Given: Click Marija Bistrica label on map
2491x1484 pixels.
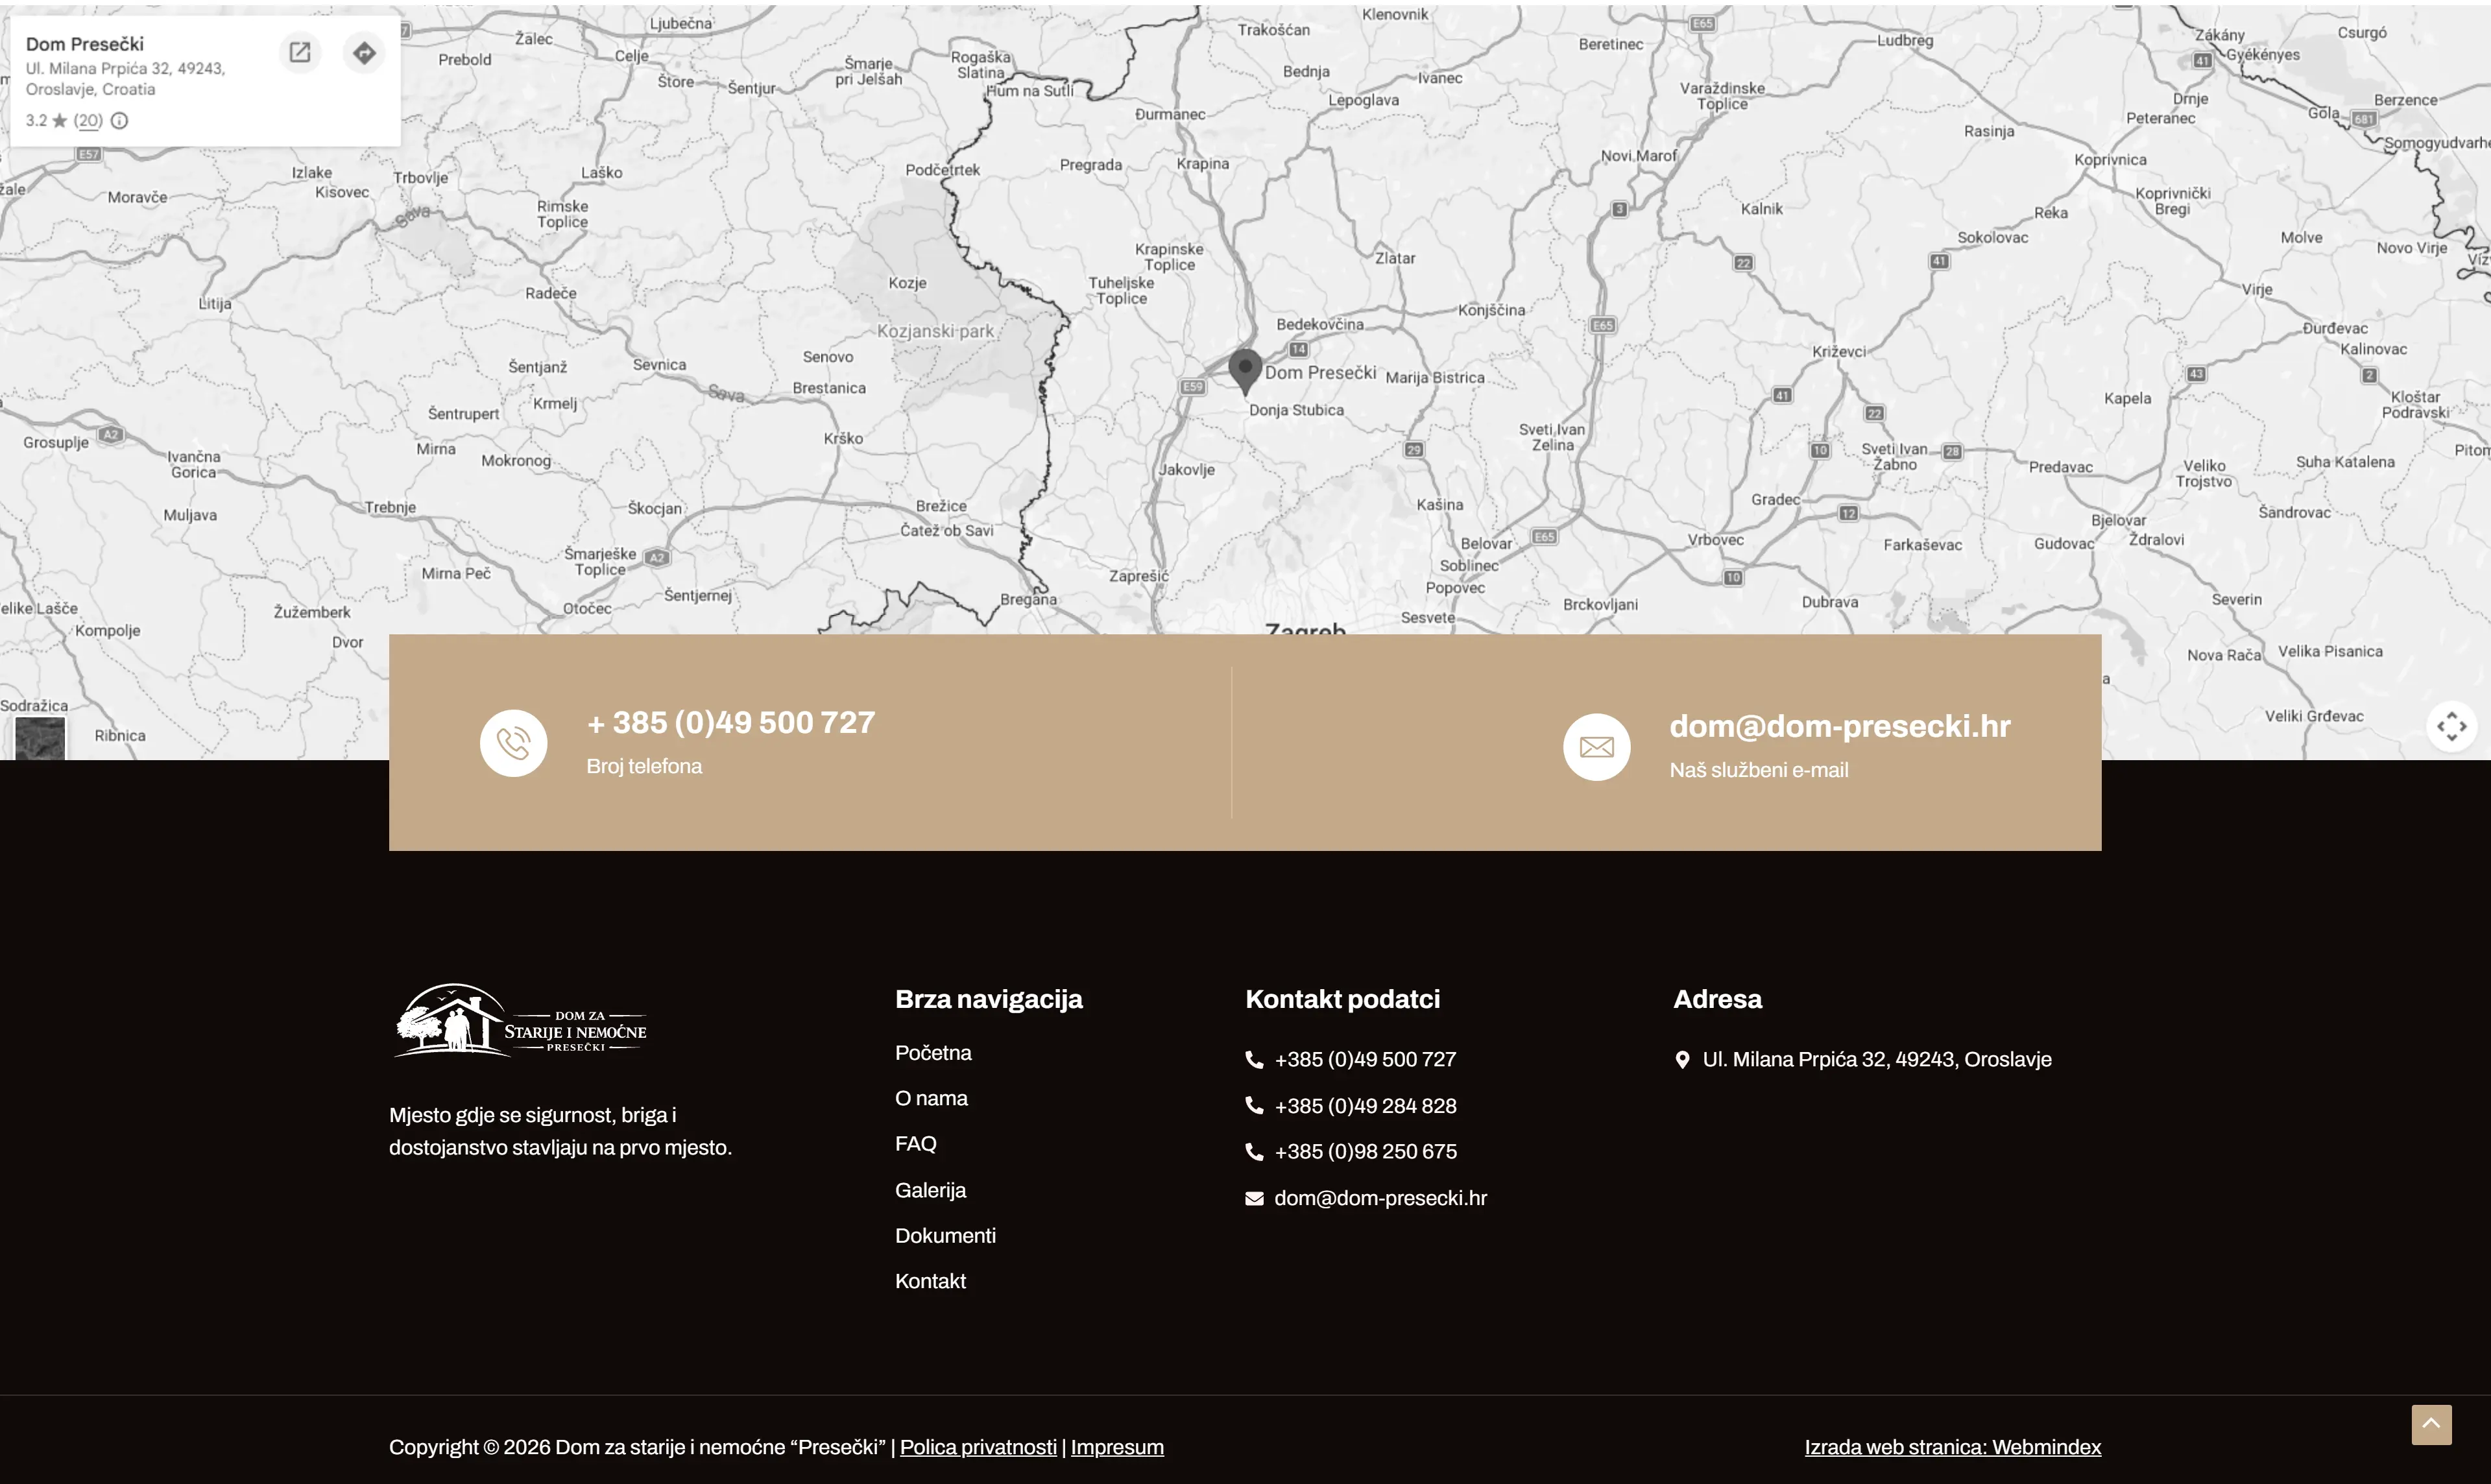Looking at the screenshot, I should 1435,378.
